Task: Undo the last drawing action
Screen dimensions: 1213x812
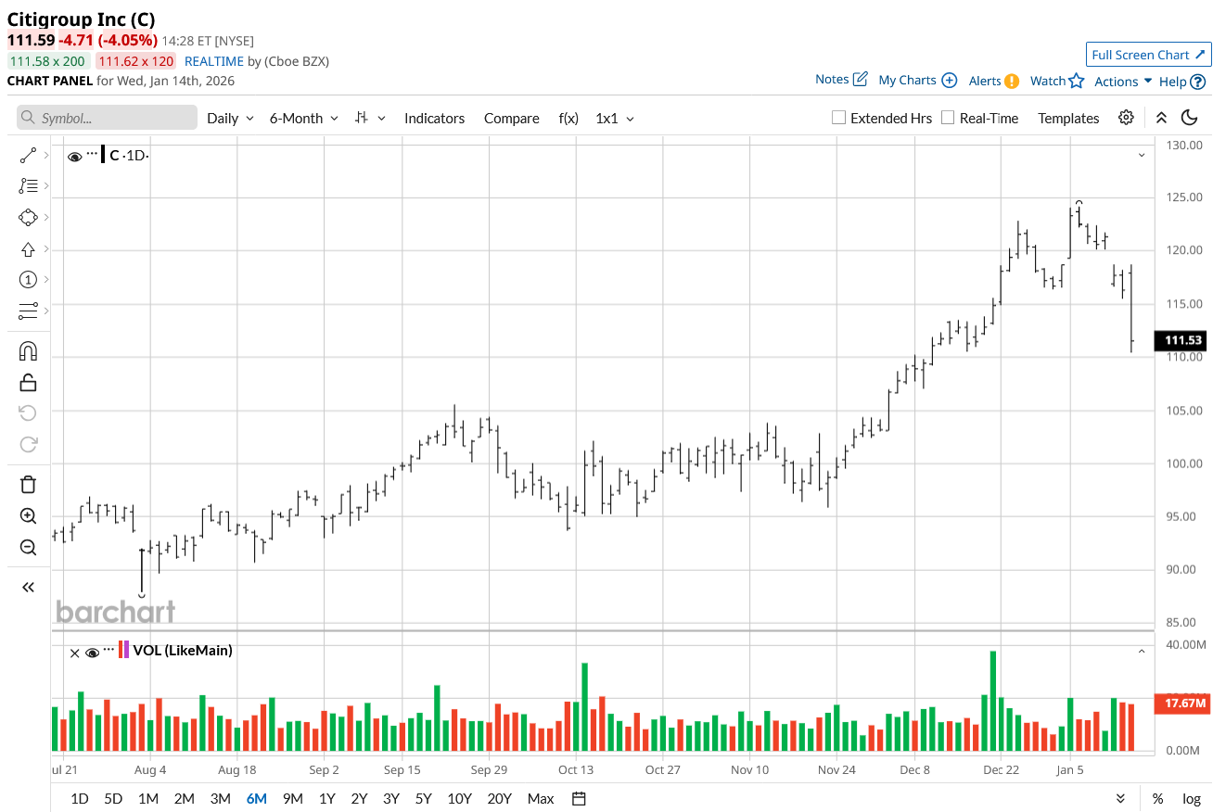Action: (x=28, y=412)
